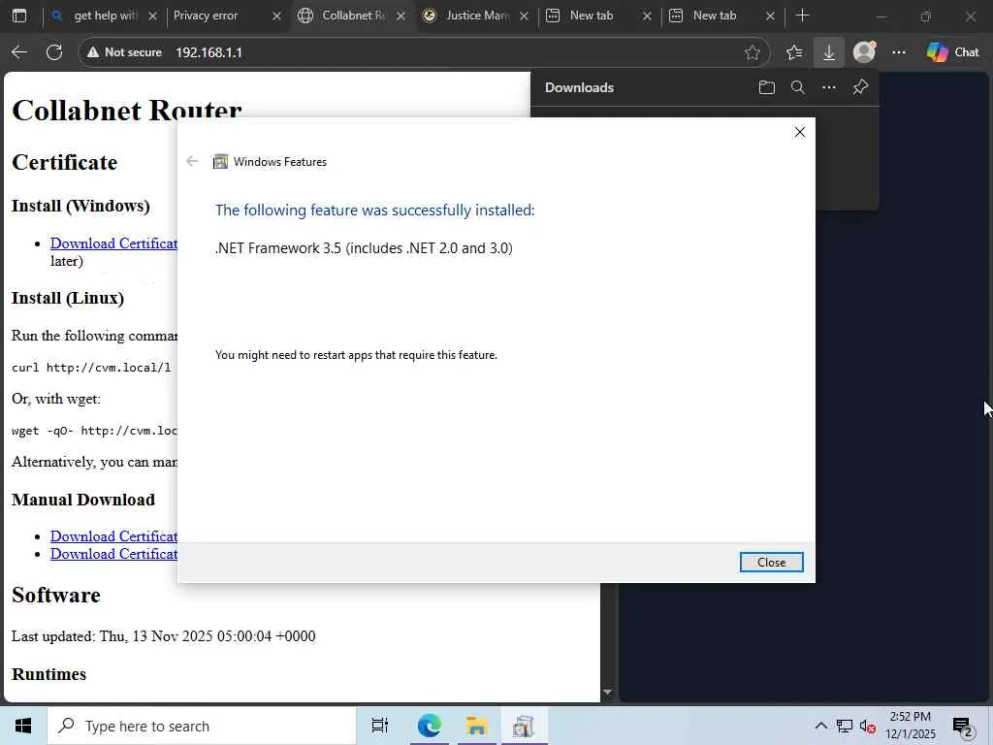
Task: Go back in the browser
Action: pyautogui.click(x=19, y=52)
